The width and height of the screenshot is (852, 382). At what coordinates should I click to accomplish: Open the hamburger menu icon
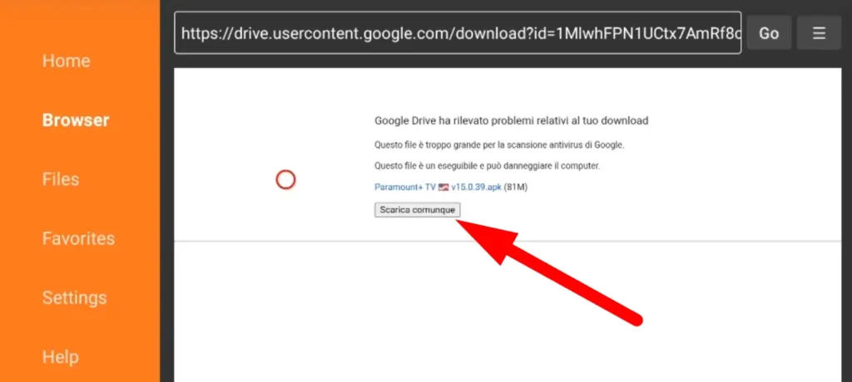[819, 33]
